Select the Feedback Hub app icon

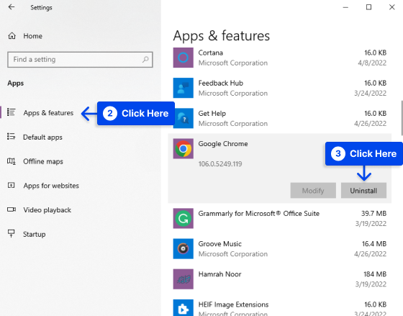(x=183, y=88)
